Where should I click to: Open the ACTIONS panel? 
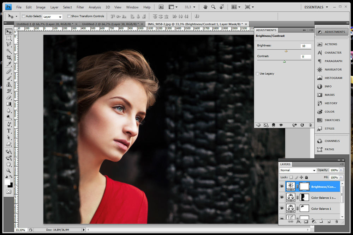[x=332, y=44]
